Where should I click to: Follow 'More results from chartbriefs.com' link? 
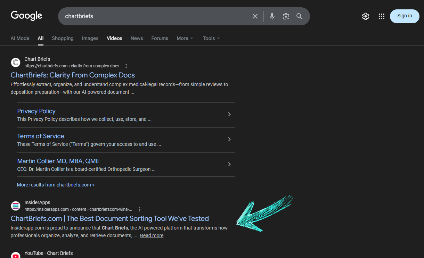tap(56, 185)
